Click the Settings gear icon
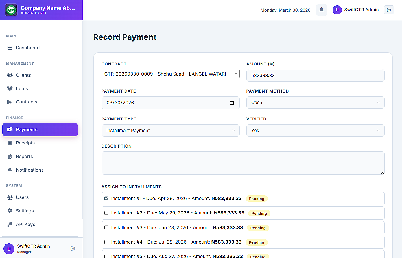 10,211
